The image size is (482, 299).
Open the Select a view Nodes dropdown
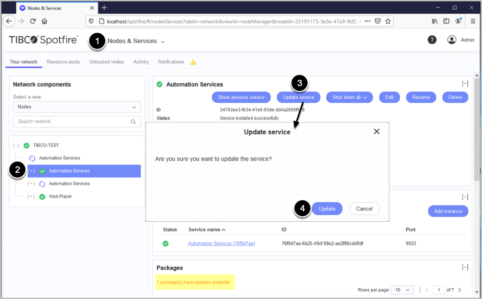(77, 107)
